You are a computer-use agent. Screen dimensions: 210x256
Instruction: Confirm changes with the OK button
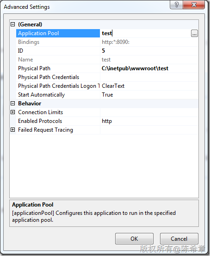pos(134,239)
